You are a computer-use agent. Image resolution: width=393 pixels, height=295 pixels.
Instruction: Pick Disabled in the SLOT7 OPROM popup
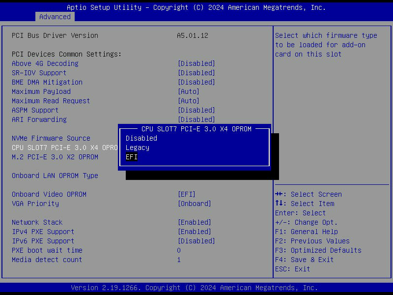[141, 138]
